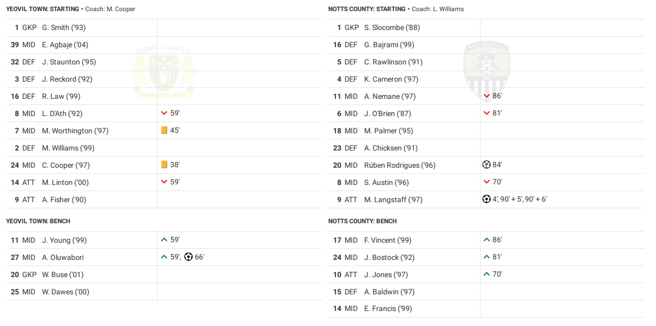Screen dimensions: 656x326
Task: Click M. Langstaff's goal ball icon
Action: pyautogui.click(x=487, y=199)
